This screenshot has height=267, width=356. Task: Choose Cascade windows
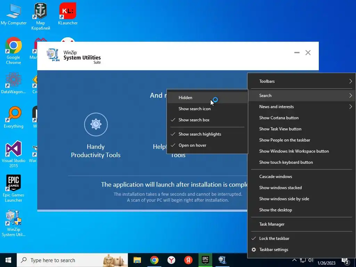(x=301, y=177)
